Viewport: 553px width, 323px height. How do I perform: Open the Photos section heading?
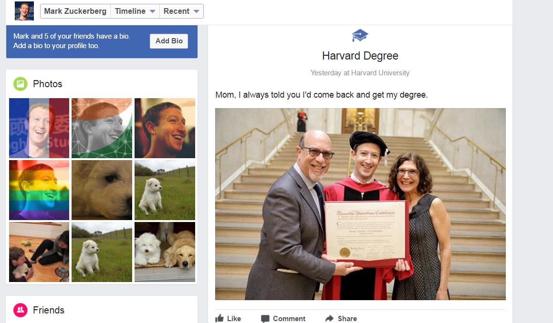click(48, 84)
